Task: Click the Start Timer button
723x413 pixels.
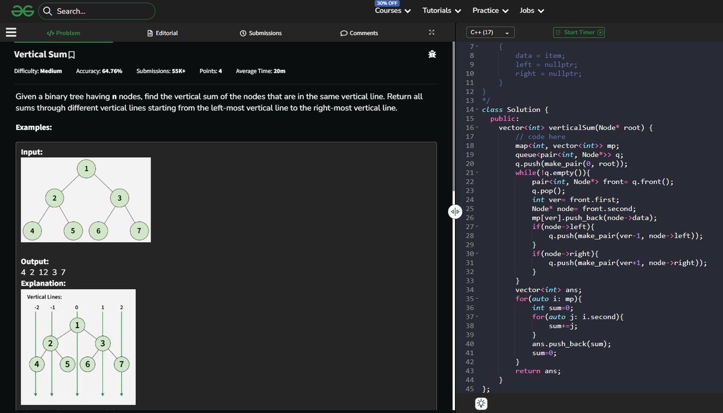Action: pyautogui.click(x=579, y=33)
